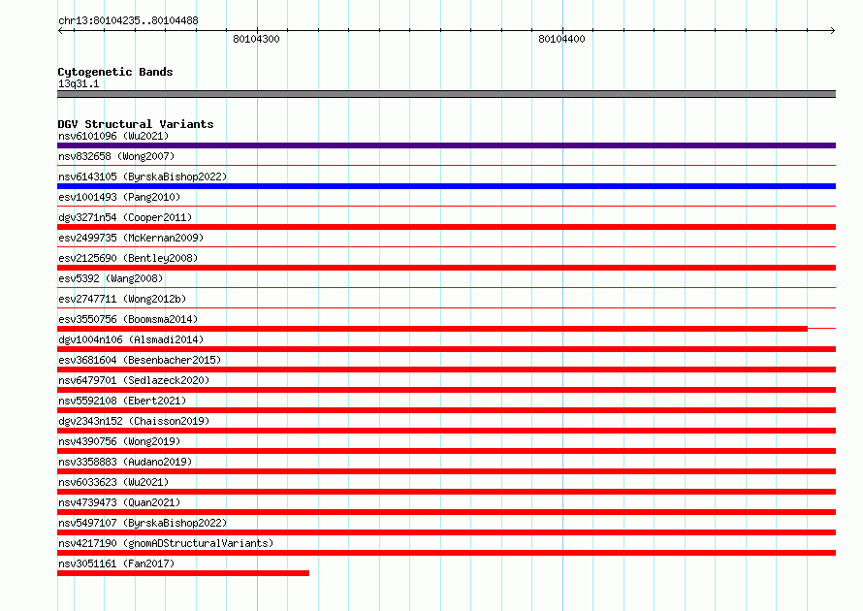Click nsv3051161 (Fan2017) label
This screenshot has height=611, width=863.
point(116,563)
